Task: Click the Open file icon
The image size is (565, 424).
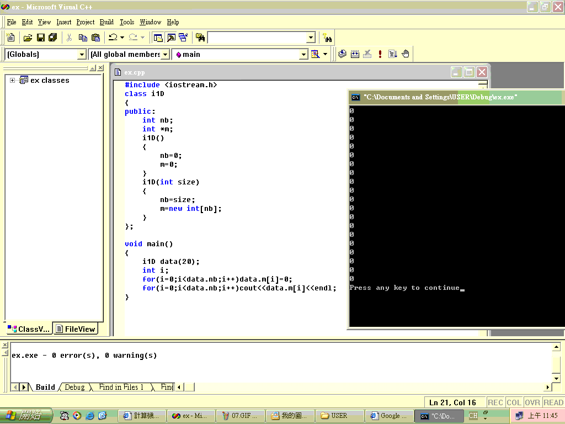Action: (28, 38)
